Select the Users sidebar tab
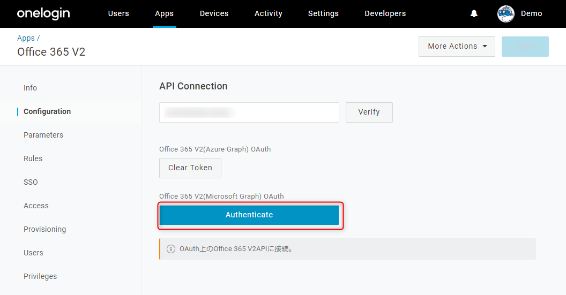 click(x=33, y=253)
